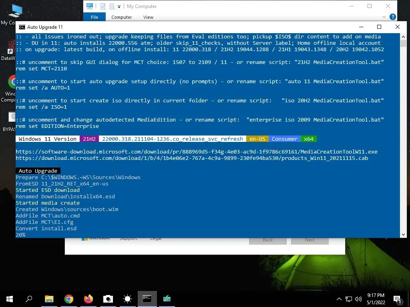410x307 pixels.
Task: Click 'Started ESD download' line
Action: click(x=48, y=190)
